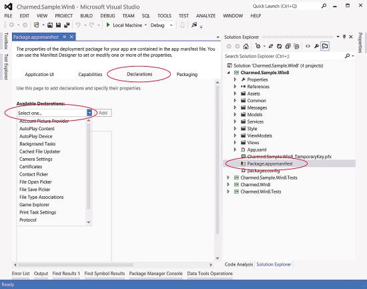Open the ANALYZE menu

[206, 16]
